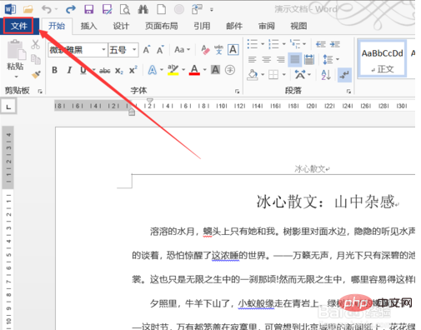Toggle show paragraph marks
421x330 pixels.
pyautogui.click(x=344, y=75)
